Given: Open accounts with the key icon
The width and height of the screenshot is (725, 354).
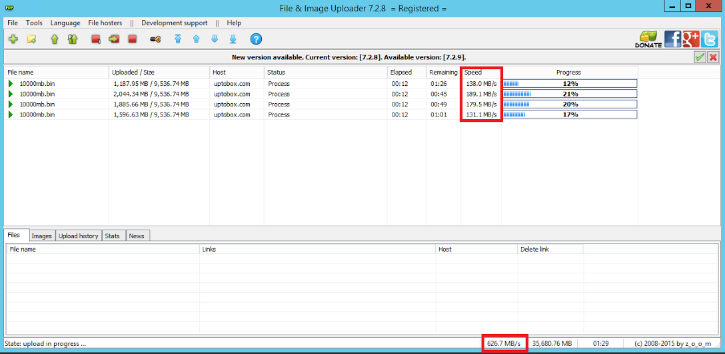Looking at the screenshot, I should coord(155,40).
